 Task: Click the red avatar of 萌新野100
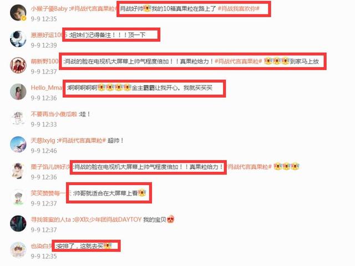[18, 65]
